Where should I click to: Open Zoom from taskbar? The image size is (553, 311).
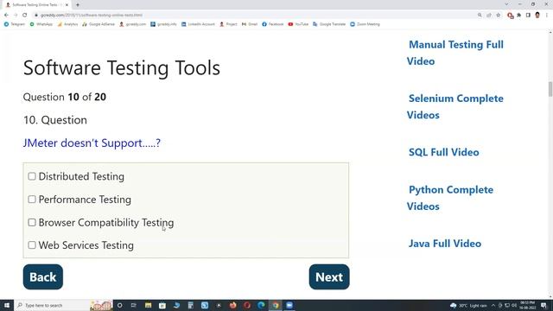click(x=289, y=305)
